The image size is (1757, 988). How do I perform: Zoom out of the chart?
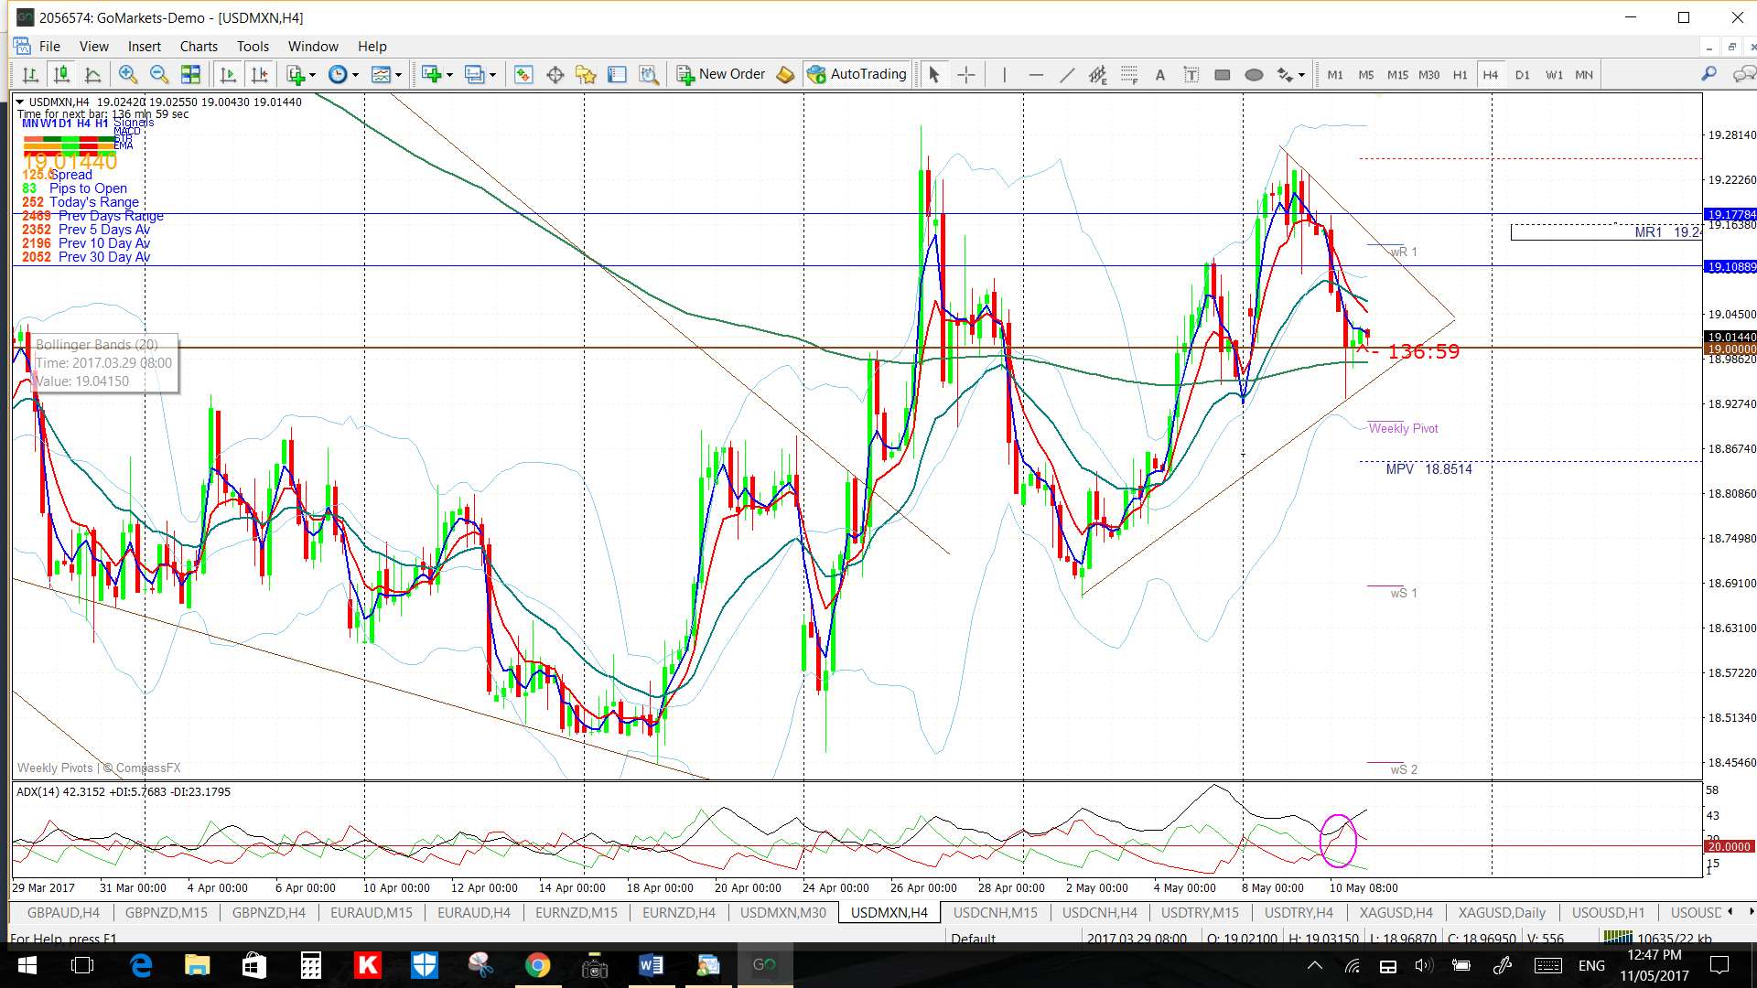(x=159, y=75)
